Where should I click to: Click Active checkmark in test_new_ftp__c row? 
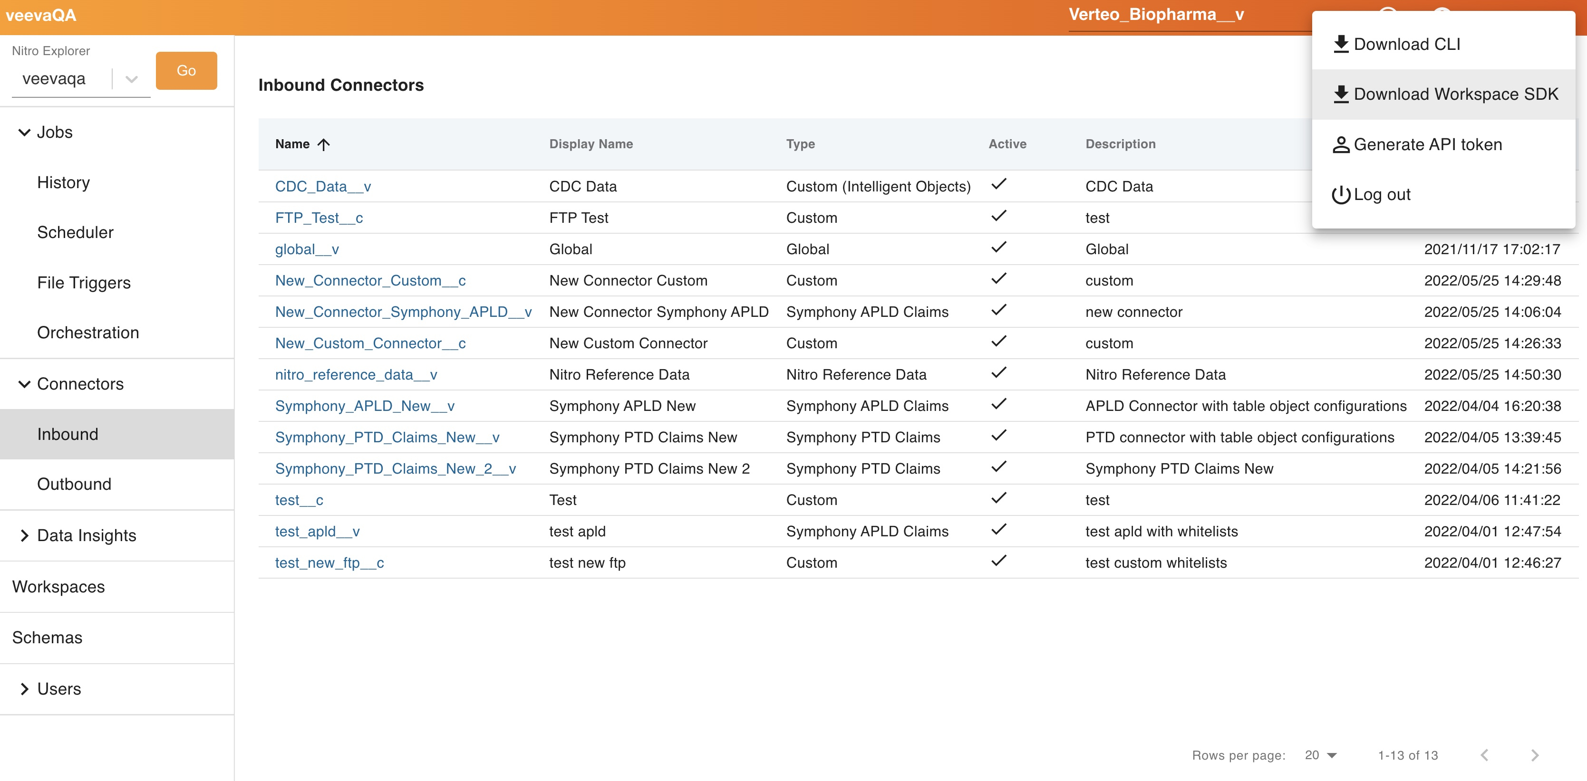(x=999, y=561)
